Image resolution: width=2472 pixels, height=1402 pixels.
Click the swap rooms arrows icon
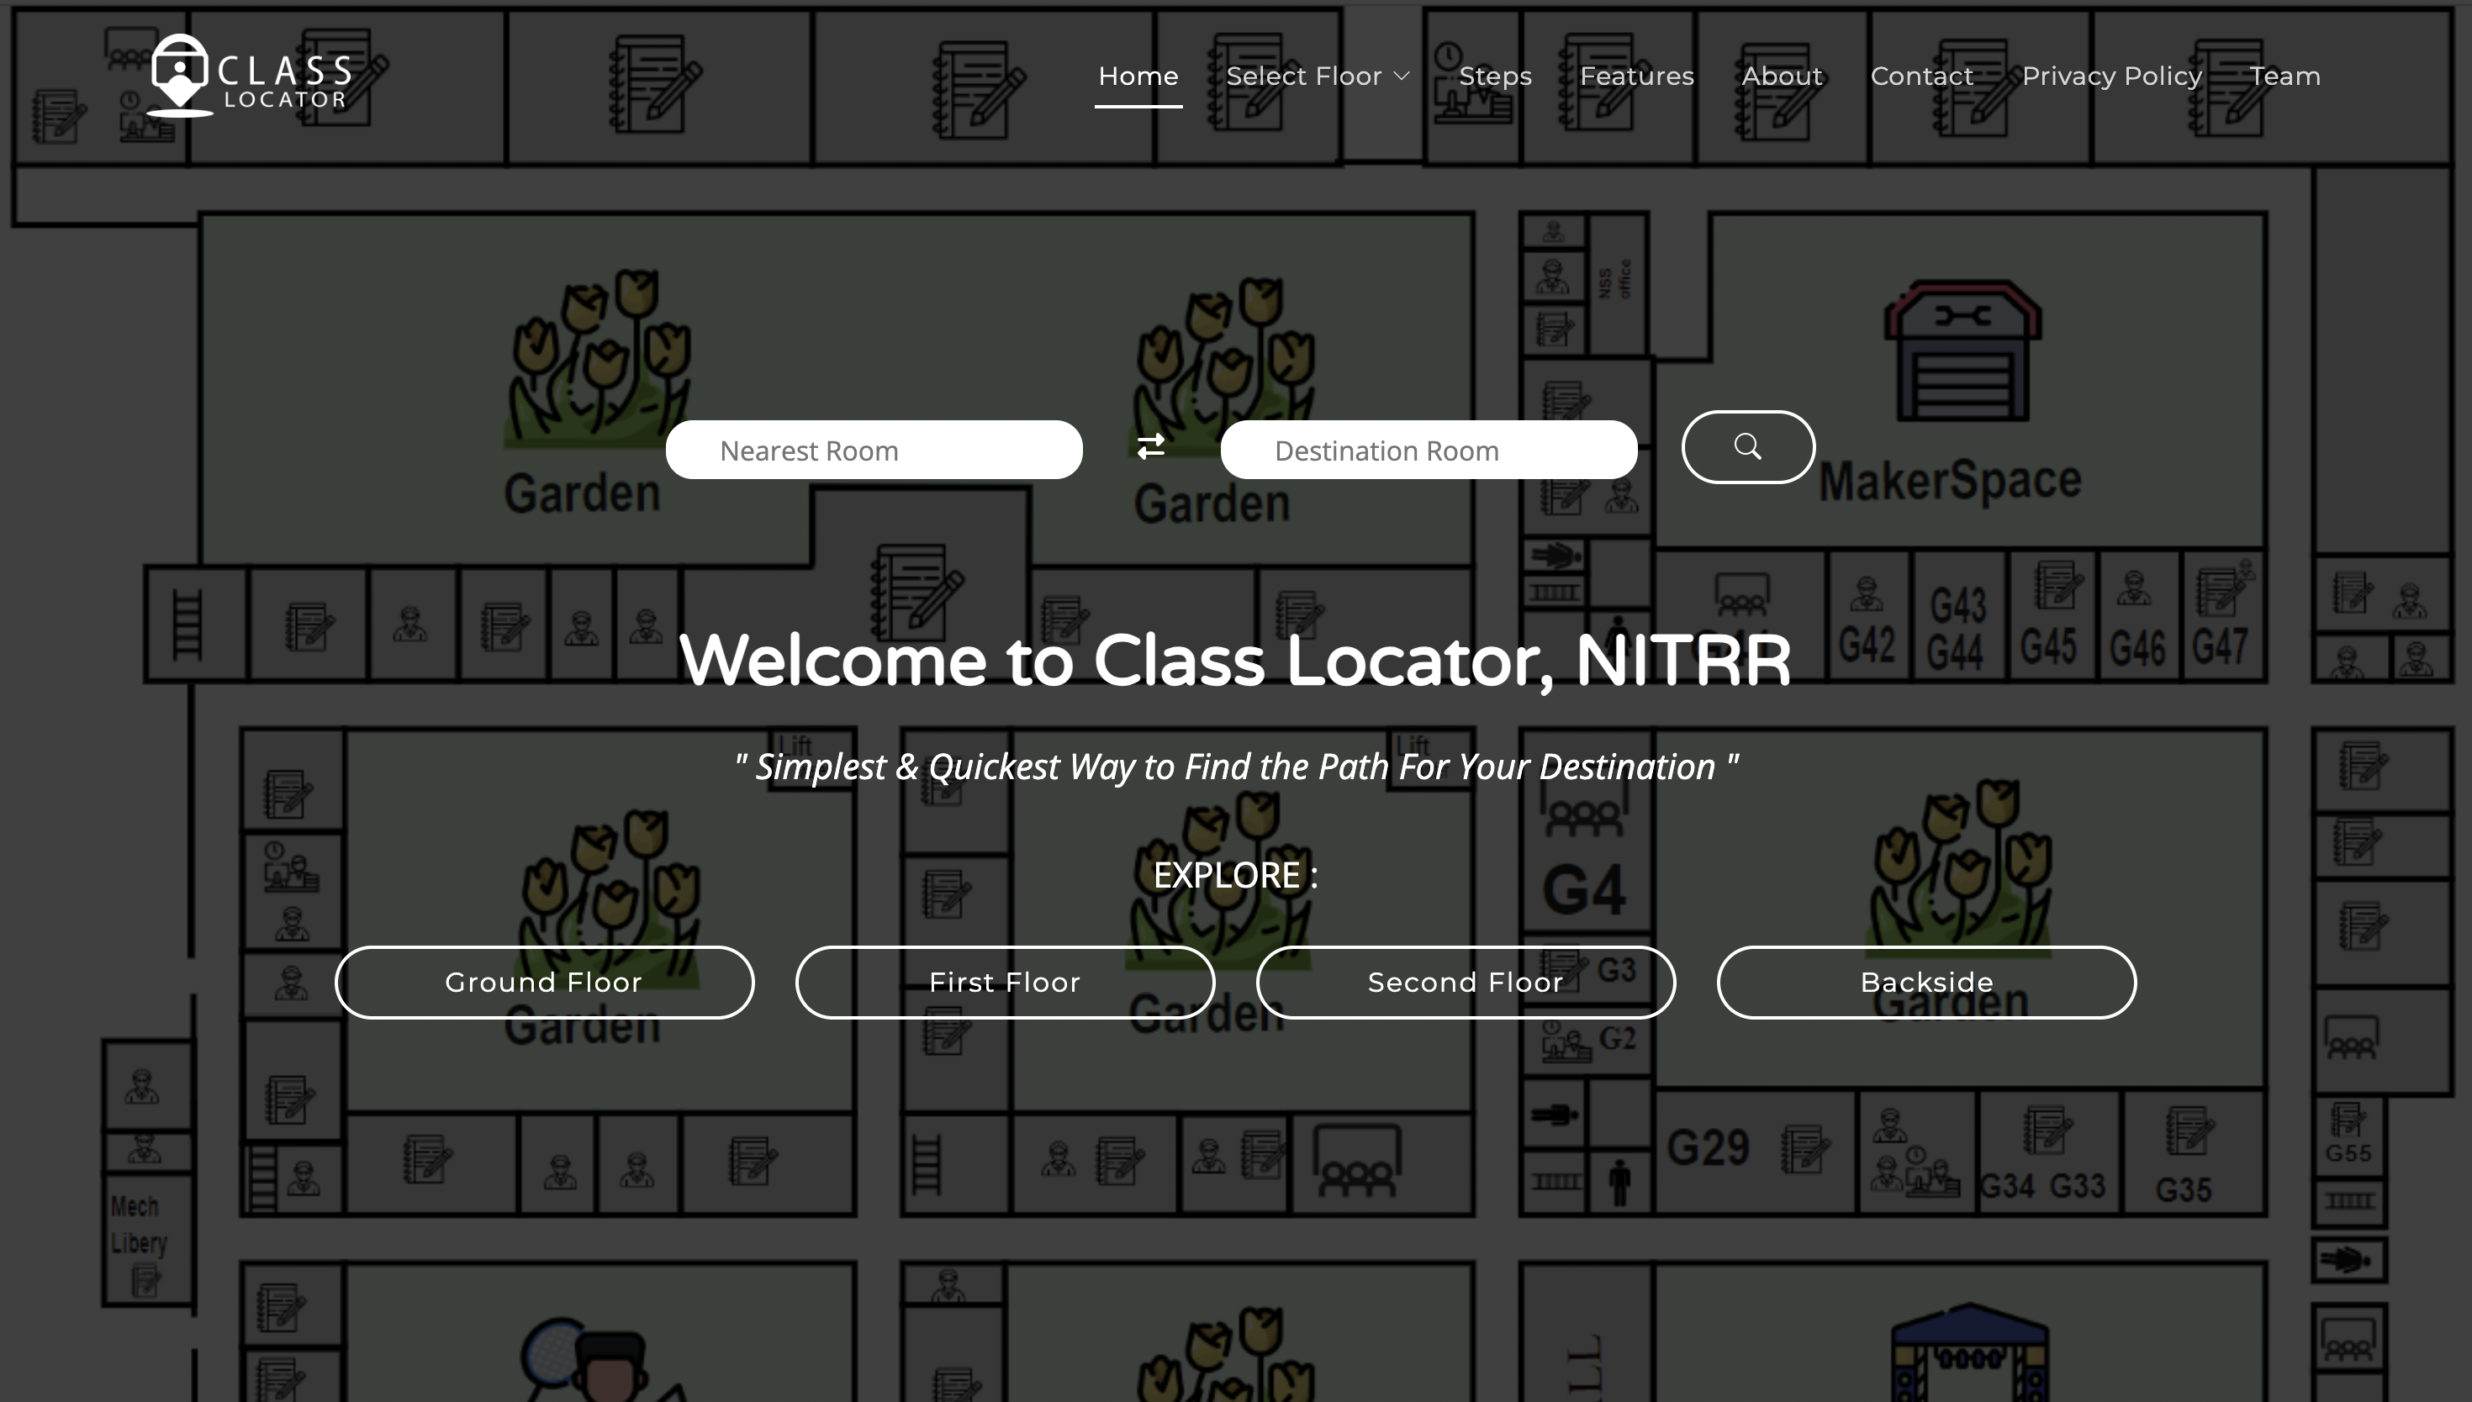click(x=1151, y=447)
